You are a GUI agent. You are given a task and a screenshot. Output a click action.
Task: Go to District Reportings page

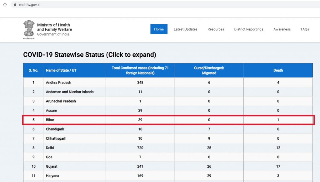point(248,29)
